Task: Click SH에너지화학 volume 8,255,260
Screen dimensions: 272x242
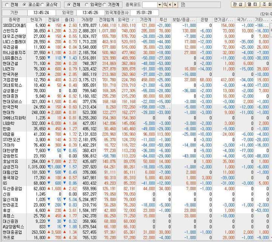Action: point(88,118)
